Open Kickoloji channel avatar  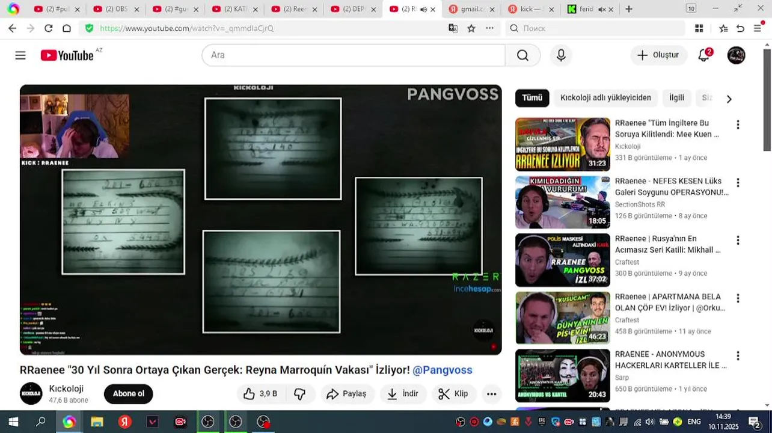click(x=31, y=393)
